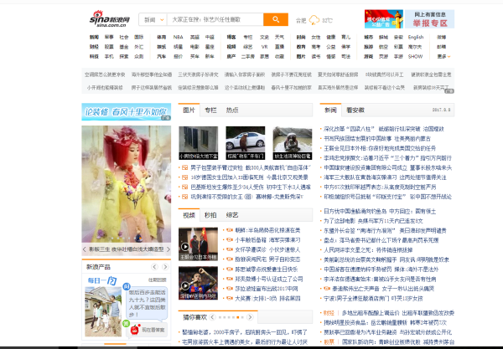Open the 每日一问 family photo
The image size is (503, 349).
pos(103,311)
